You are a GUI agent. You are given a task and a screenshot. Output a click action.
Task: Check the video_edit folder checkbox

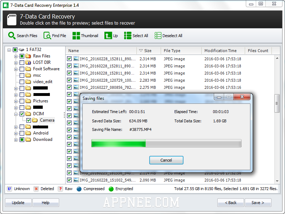click(22, 82)
